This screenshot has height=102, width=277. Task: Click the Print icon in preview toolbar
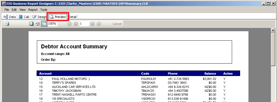[x=7, y=24]
